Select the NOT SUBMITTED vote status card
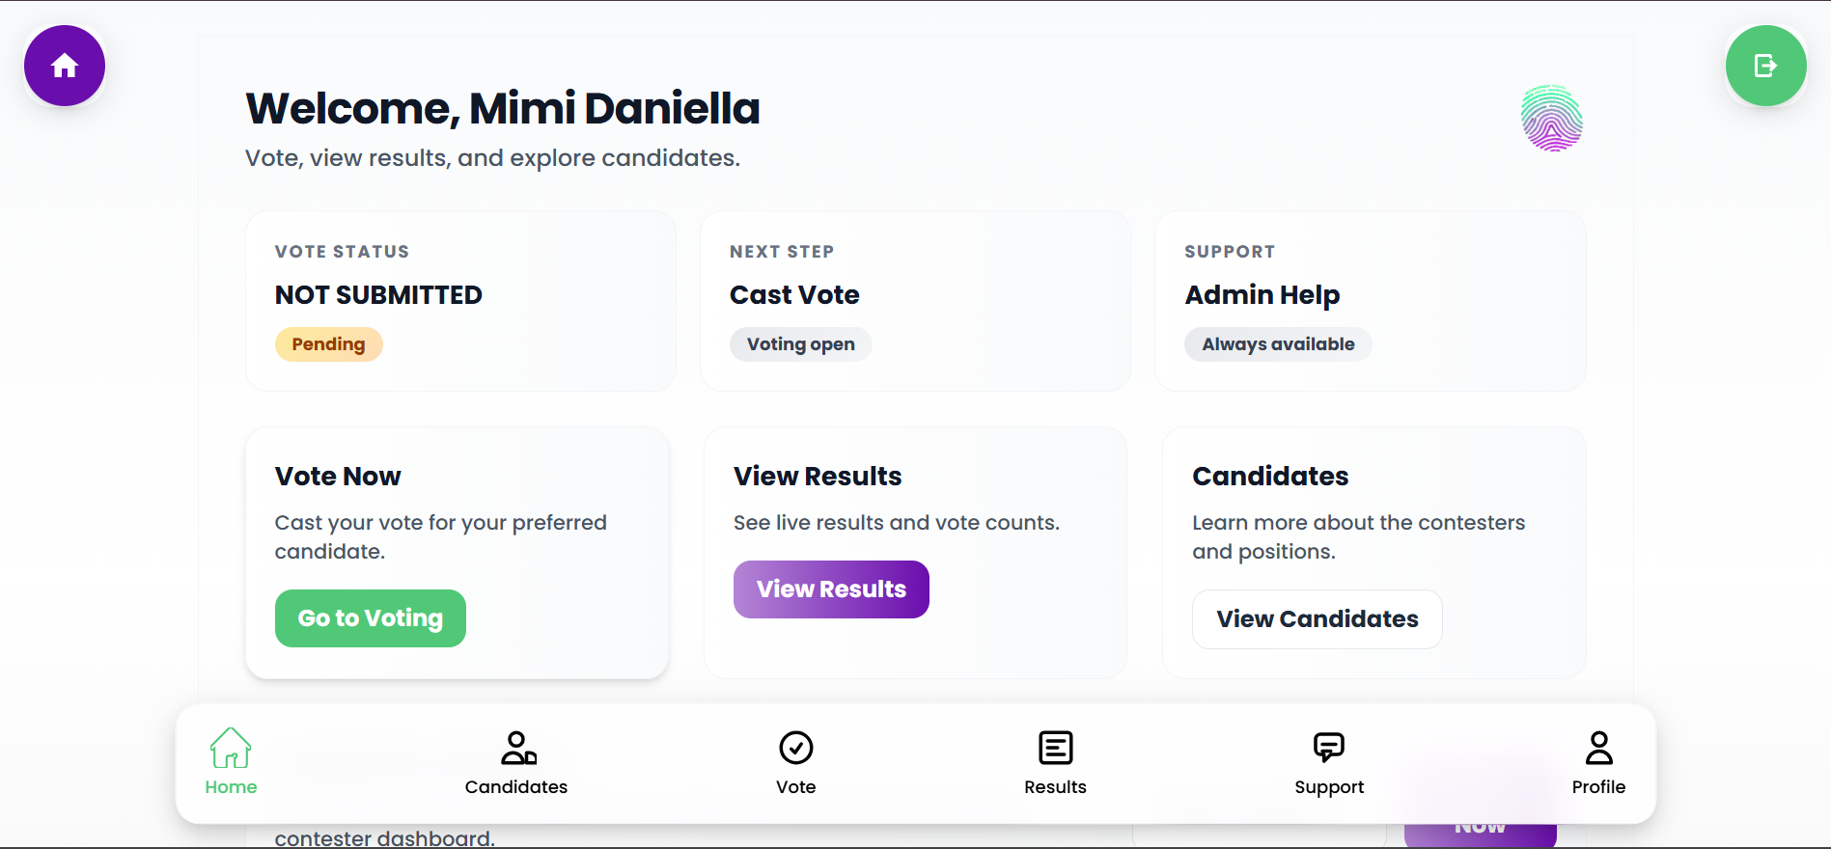The height and width of the screenshot is (849, 1831). coord(460,301)
